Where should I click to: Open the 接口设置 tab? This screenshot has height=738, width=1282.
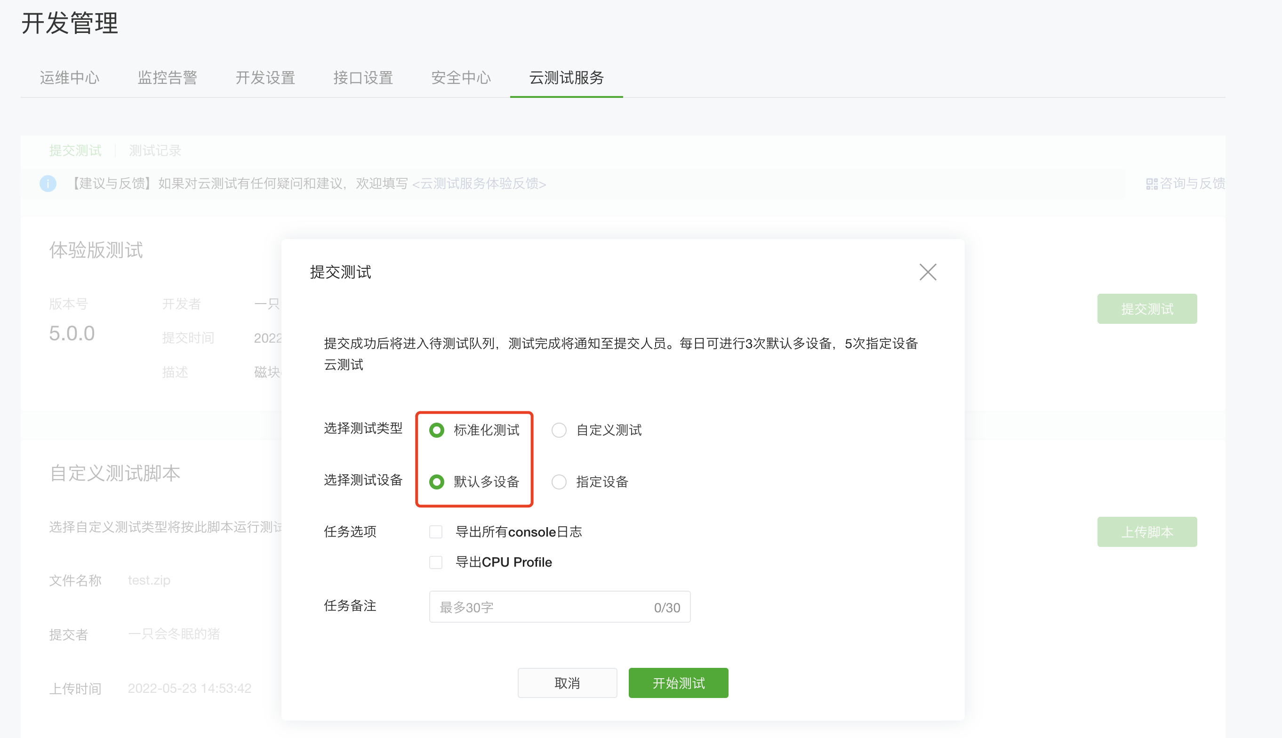click(x=363, y=78)
